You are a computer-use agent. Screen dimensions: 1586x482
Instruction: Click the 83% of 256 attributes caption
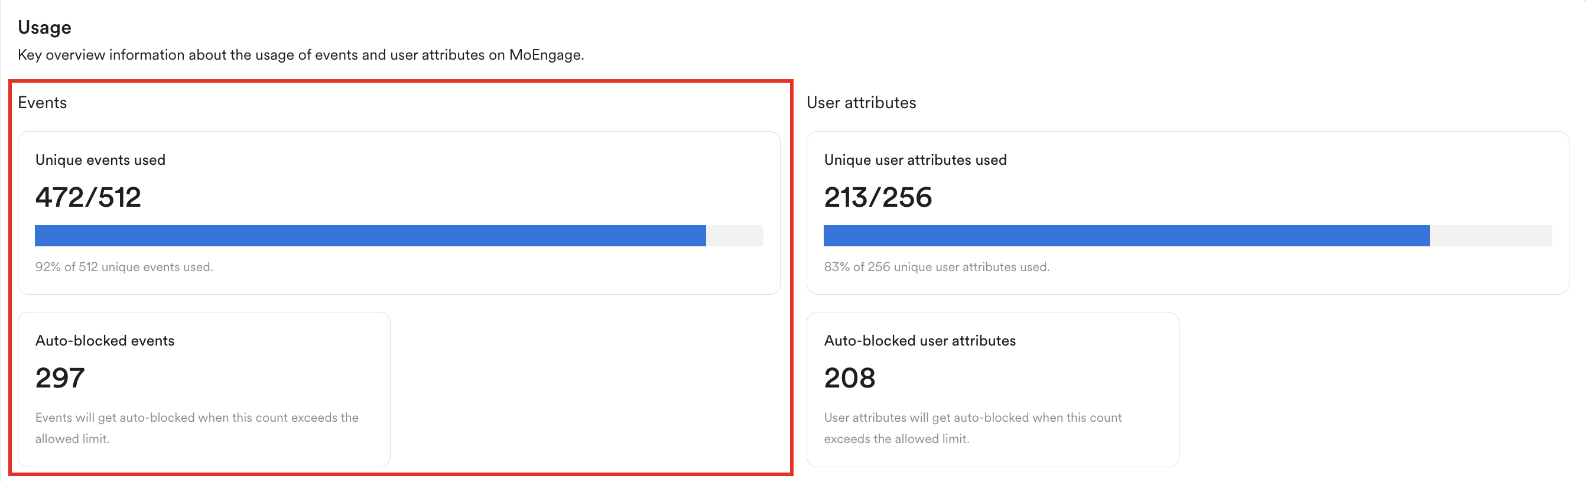point(937,267)
